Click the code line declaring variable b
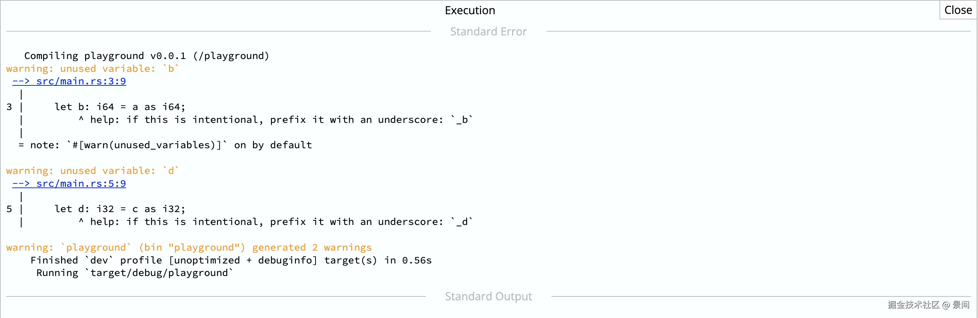The image size is (978, 318). click(120, 107)
